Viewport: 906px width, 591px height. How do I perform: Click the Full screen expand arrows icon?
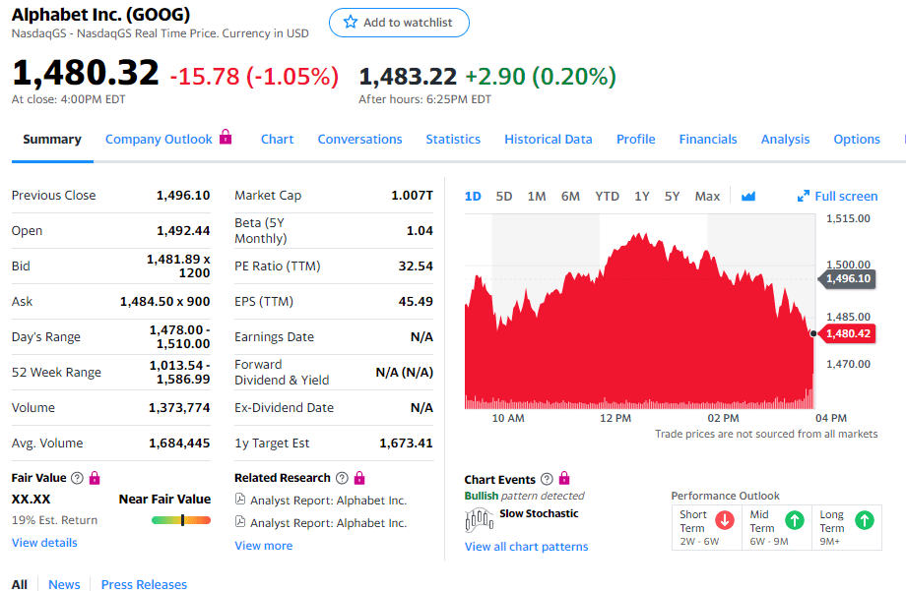click(x=804, y=197)
